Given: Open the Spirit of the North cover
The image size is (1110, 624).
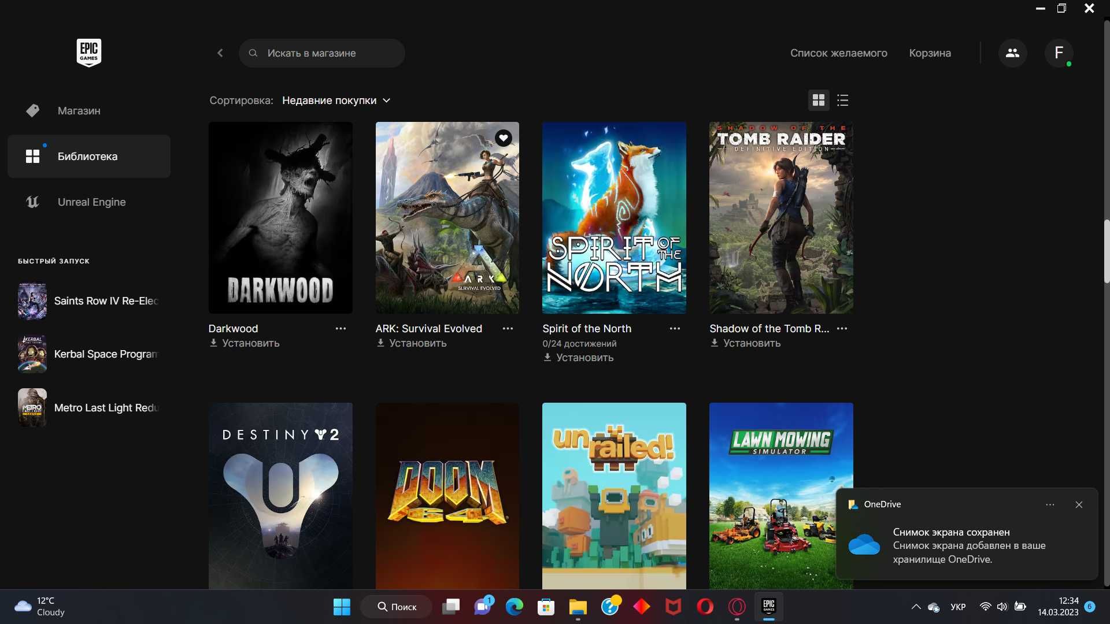Looking at the screenshot, I should click(614, 218).
